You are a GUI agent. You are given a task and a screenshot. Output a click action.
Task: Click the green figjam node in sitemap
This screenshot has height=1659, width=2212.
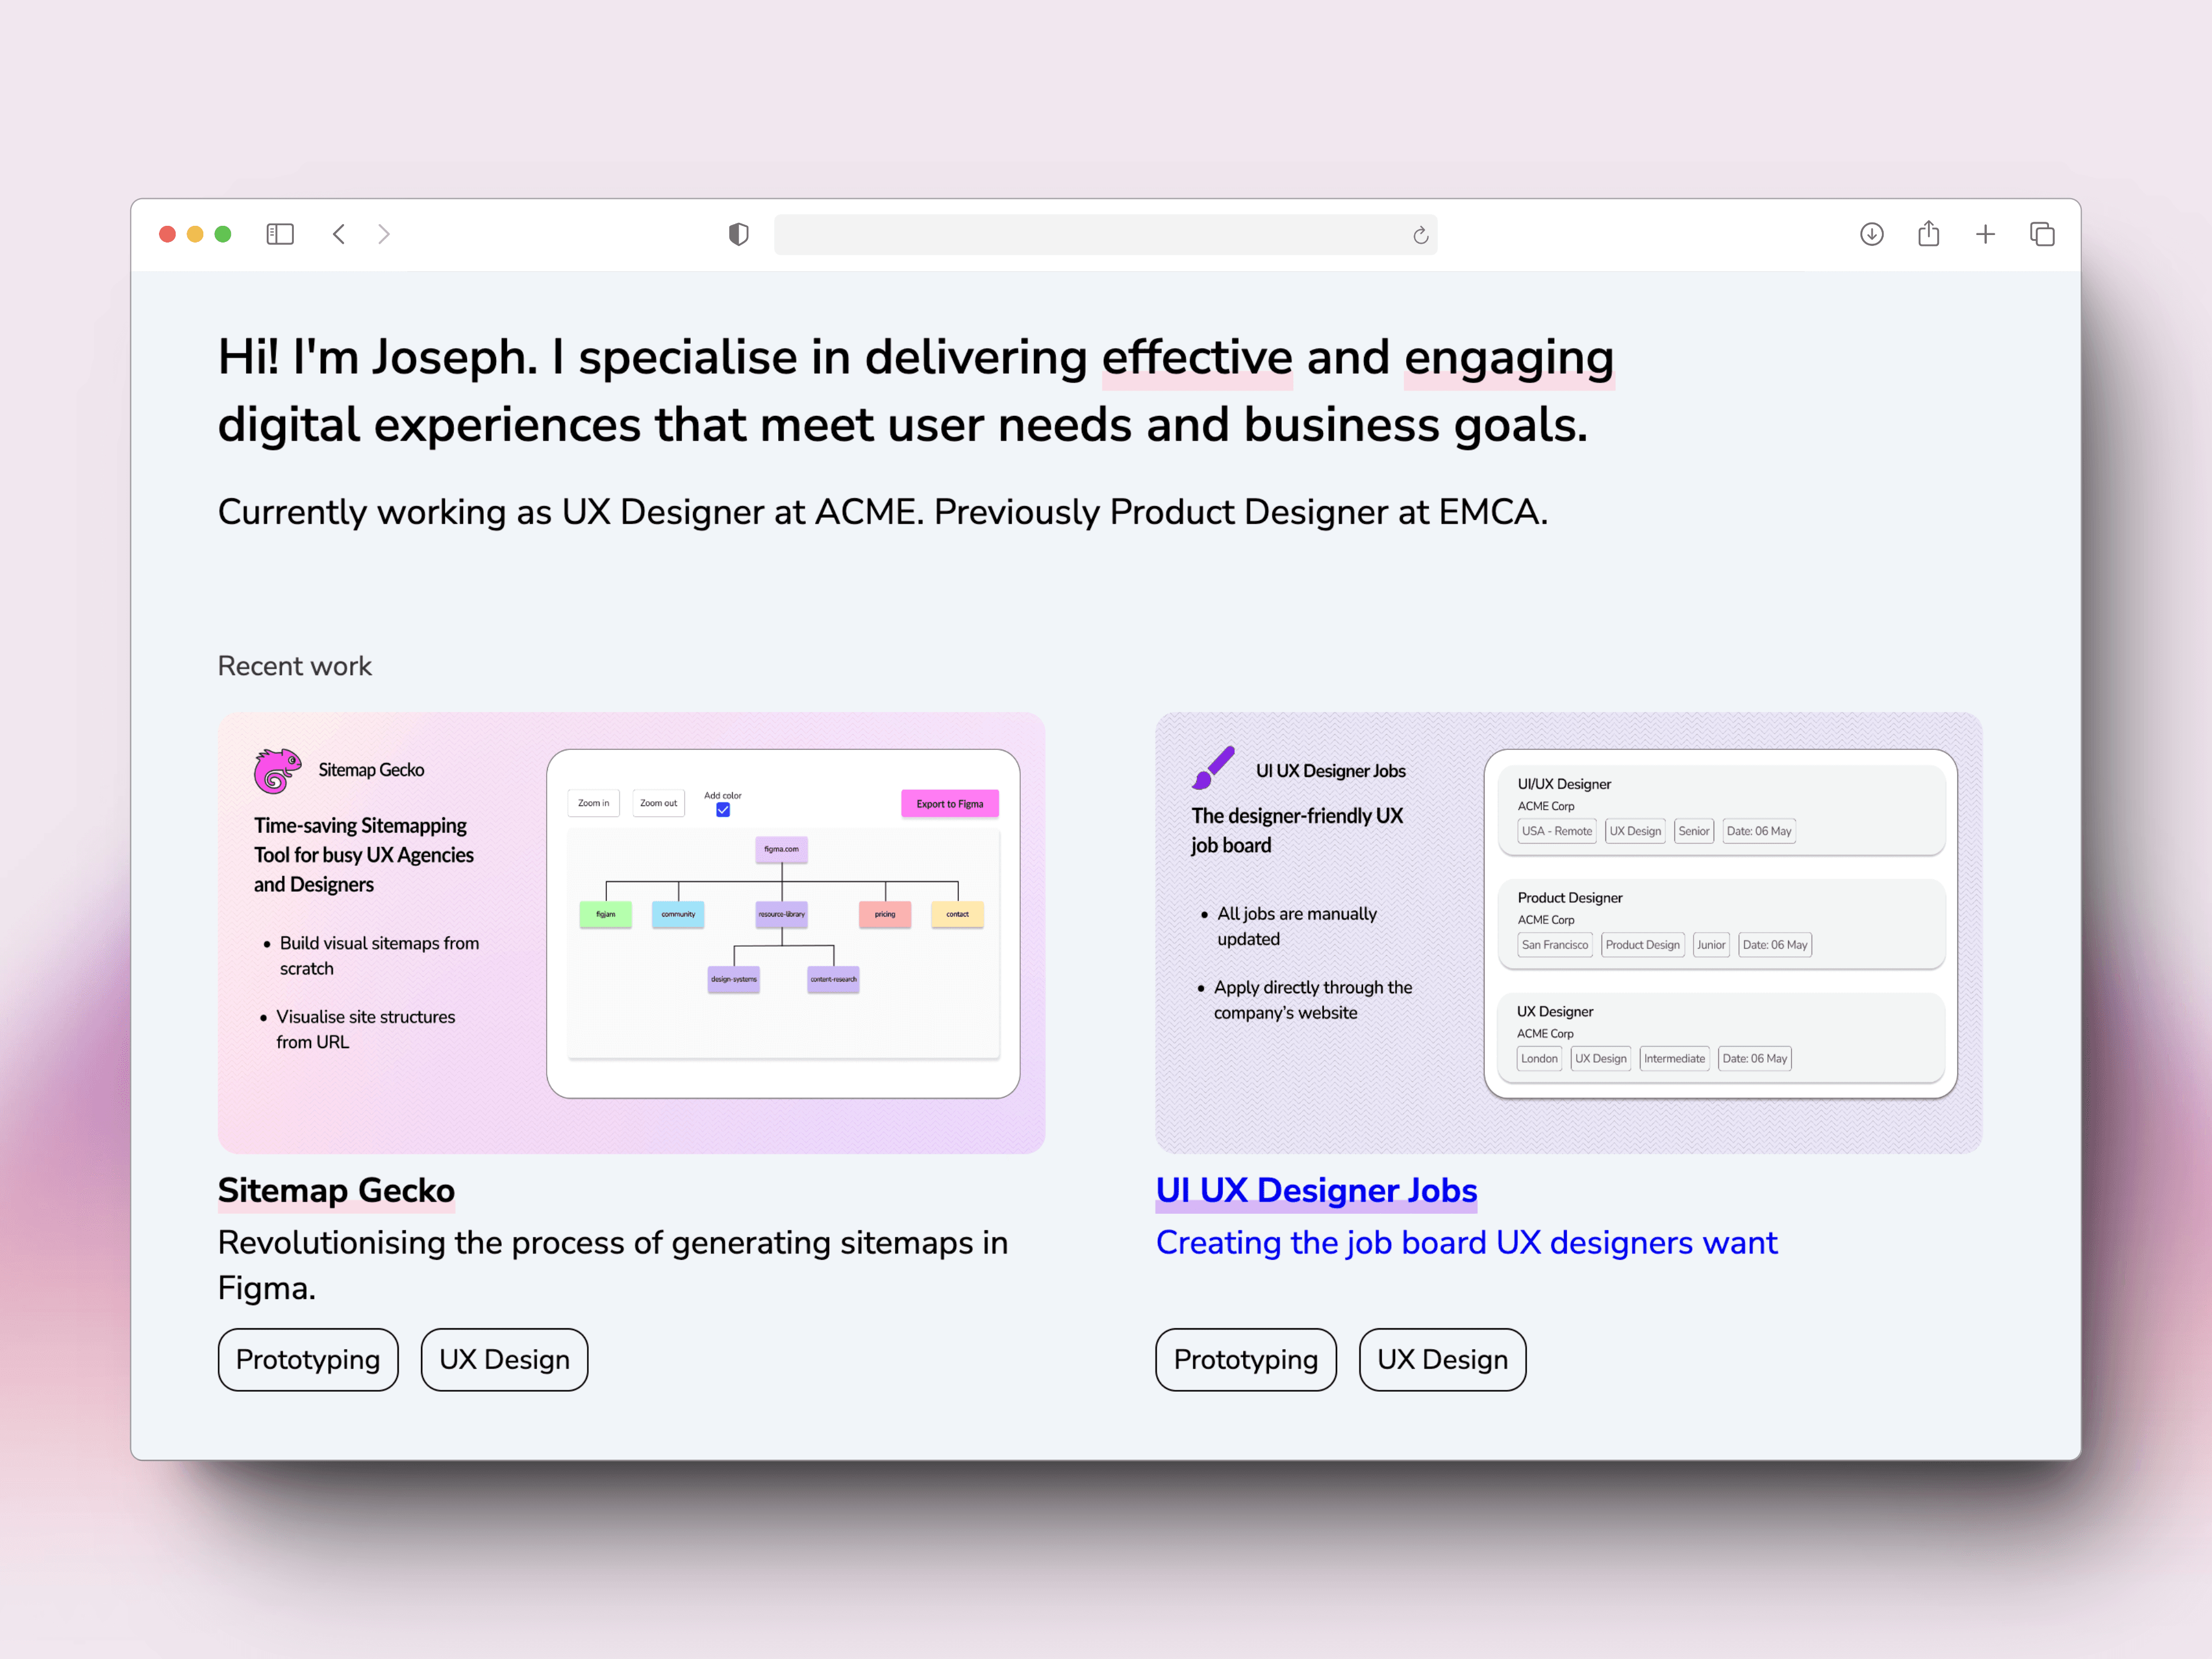[605, 914]
